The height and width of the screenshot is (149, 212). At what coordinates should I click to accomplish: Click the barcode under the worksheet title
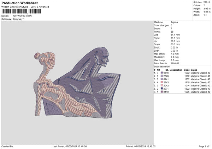tap(21, 12)
